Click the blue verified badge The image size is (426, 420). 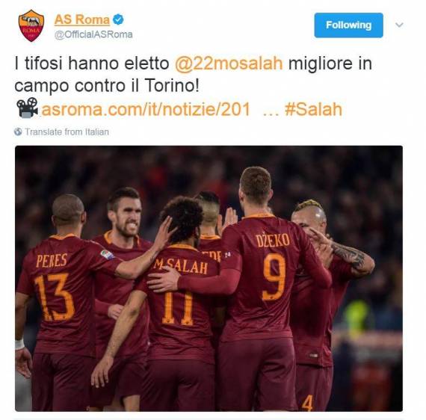[x=118, y=19]
